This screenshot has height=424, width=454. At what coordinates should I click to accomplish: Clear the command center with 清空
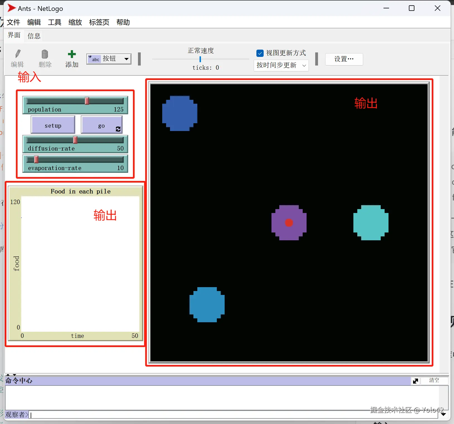tap(434, 381)
